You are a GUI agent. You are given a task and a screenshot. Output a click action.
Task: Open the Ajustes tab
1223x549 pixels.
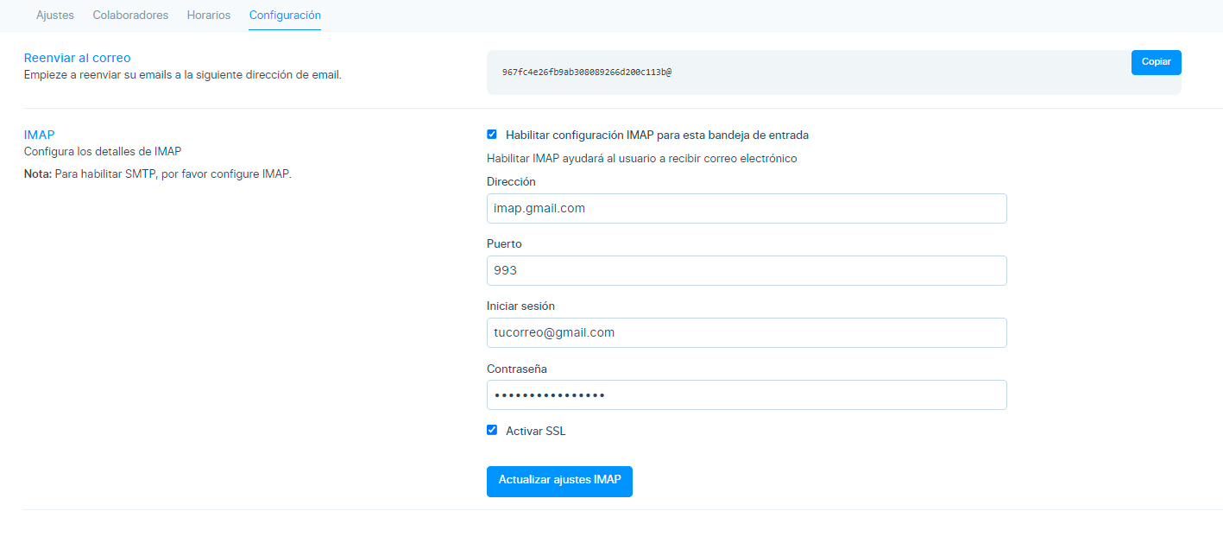click(x=55, y=16)
